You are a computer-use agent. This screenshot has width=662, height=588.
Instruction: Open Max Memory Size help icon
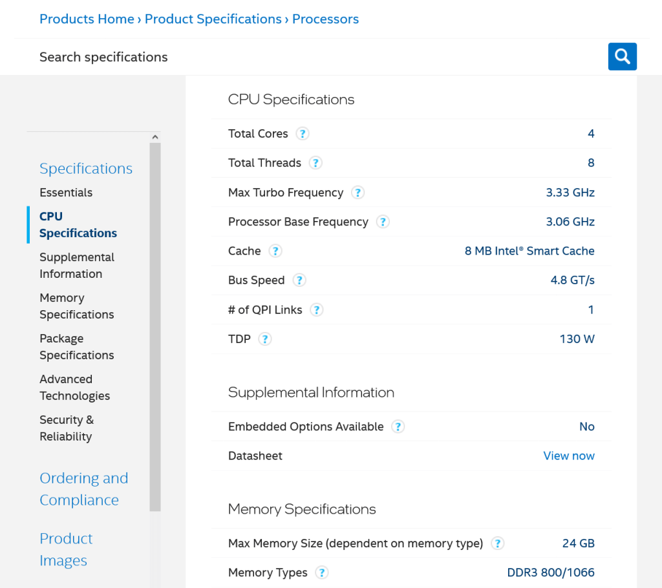pyautogui.click(x=497, y=543)
